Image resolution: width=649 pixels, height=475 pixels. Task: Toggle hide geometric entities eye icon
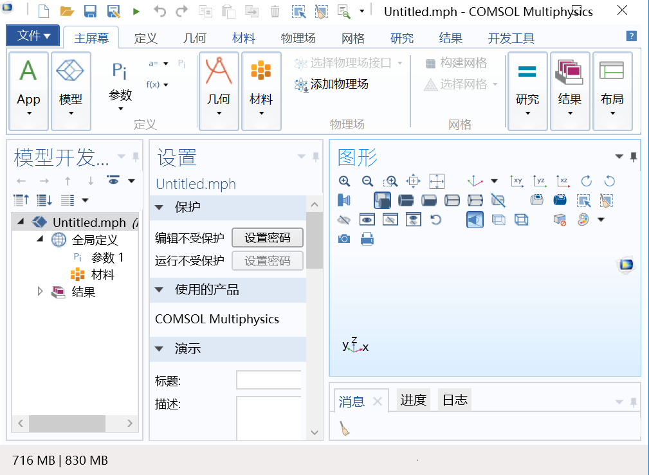tap(344, 220)
